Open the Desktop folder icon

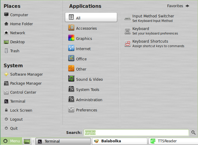[x=6, y=42]
